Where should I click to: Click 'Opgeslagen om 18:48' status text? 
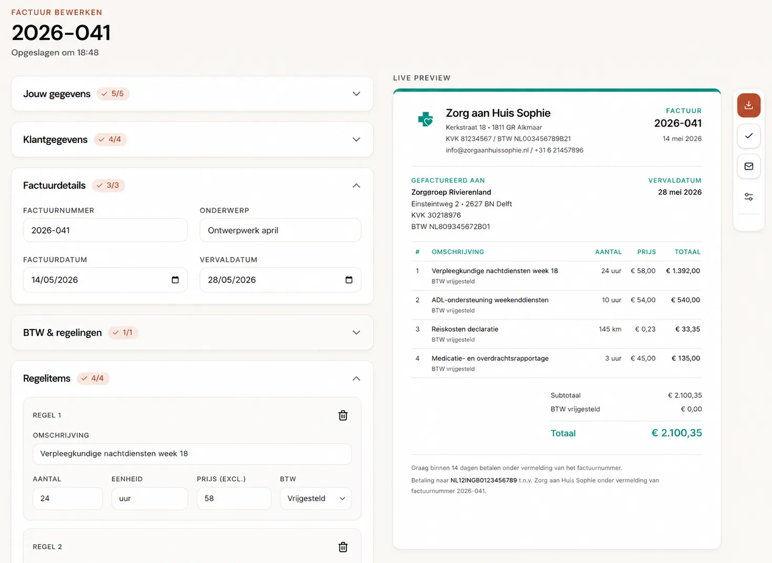coord(55,53)
